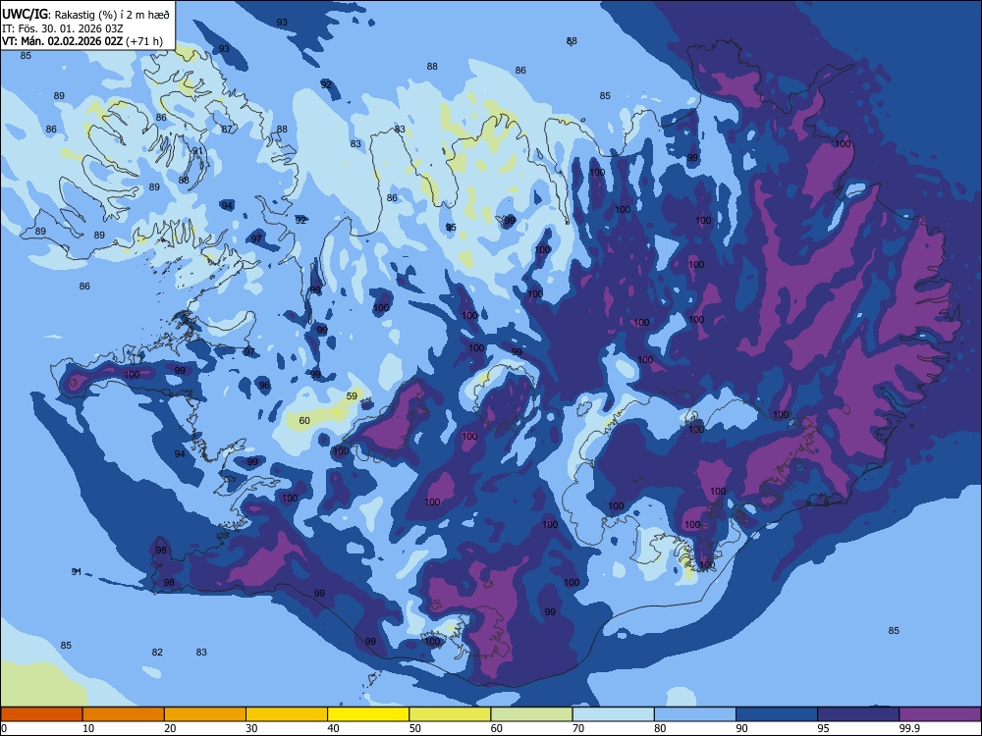
Task: Click the '10' label on the legend scale
Action: click(88, 728)
